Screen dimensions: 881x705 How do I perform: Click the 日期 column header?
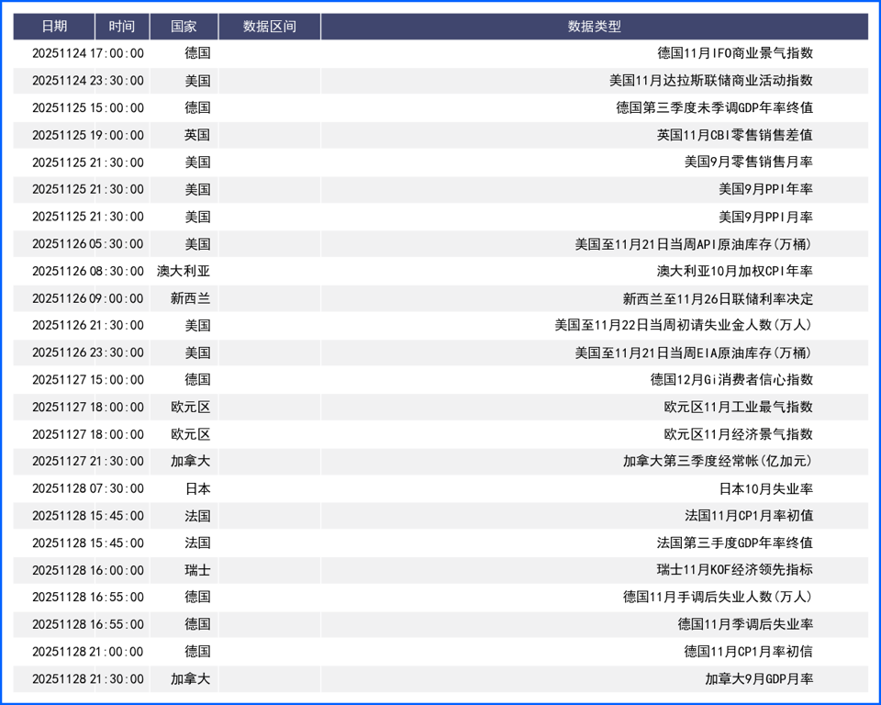[x=54, y=27]
